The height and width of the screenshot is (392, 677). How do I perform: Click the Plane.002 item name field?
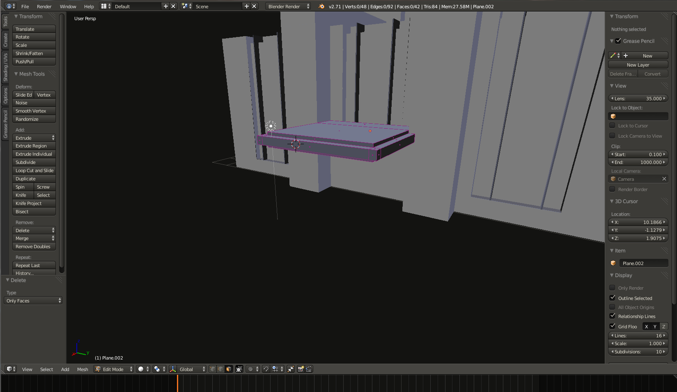click(643, 263)
